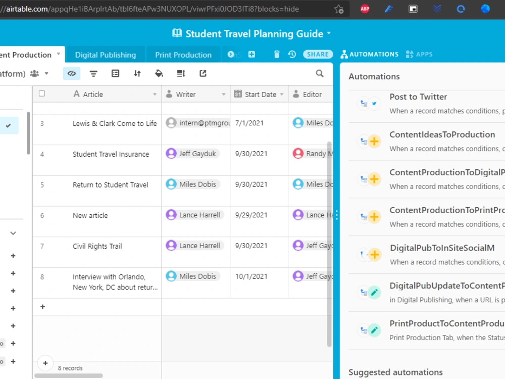
Task: Open the row color paint bucket icon
Action: 159,73
